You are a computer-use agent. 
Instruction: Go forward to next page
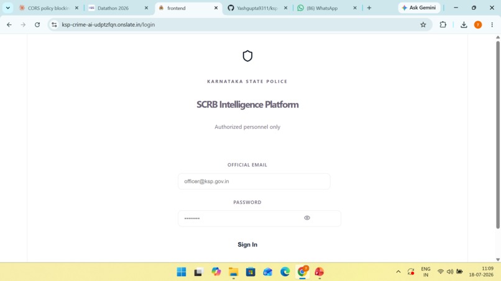point(23,25)
